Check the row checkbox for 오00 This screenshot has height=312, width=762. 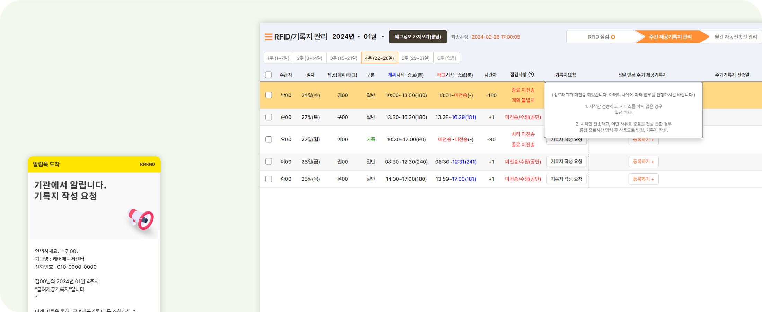(x=268, y=139)
